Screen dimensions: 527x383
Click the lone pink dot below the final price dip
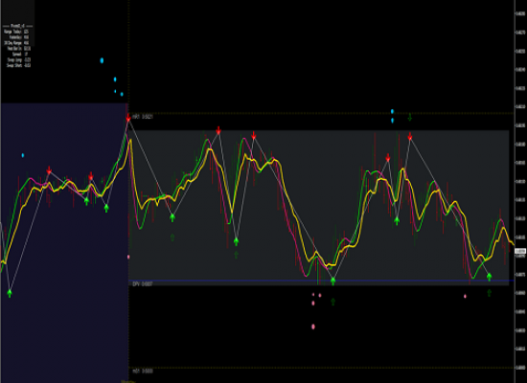tap(465, 296)
